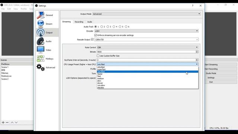Image resolution: width=238 pixels, height=134 pixels.
Task: Open the Video settings category
Action: pos(47,50)
